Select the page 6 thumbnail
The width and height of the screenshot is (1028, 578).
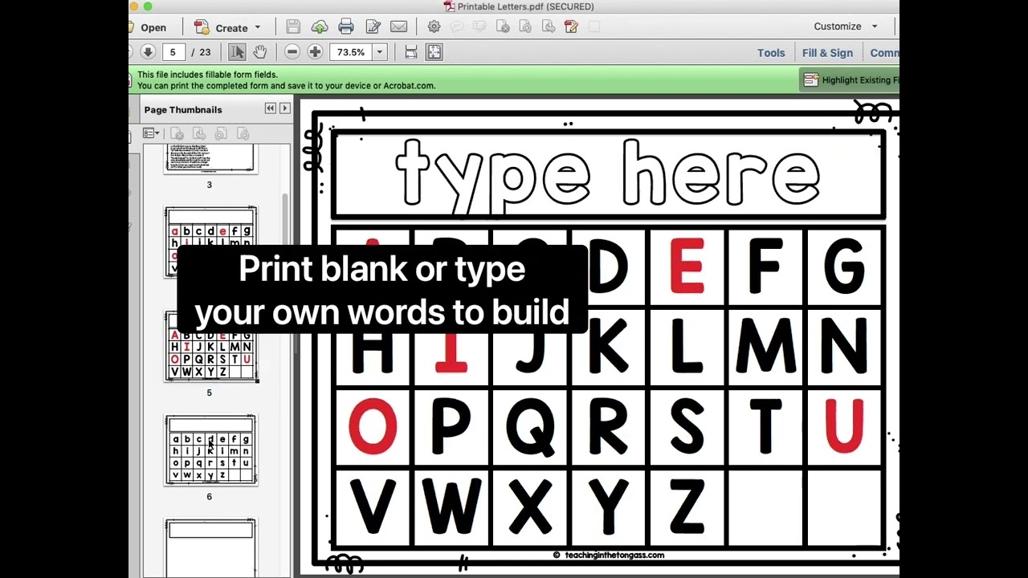point(210,450)
